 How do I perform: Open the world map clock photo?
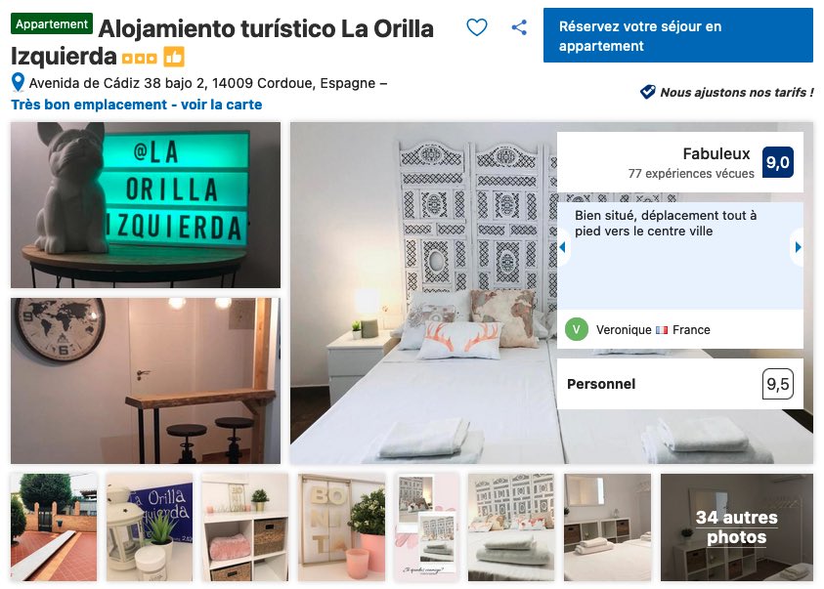(146, 381)
